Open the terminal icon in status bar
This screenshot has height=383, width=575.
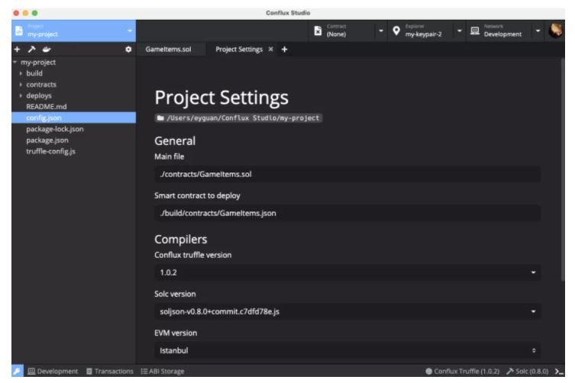[559, 372]
